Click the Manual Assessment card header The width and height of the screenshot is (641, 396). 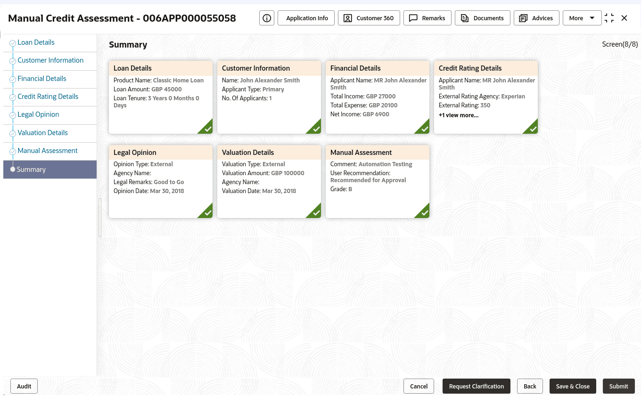pyautogui.click(x=378, y=153)
